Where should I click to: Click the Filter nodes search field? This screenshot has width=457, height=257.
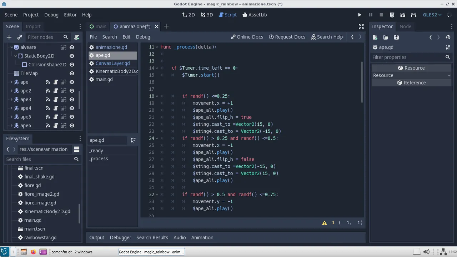click(x=47, y=37)
